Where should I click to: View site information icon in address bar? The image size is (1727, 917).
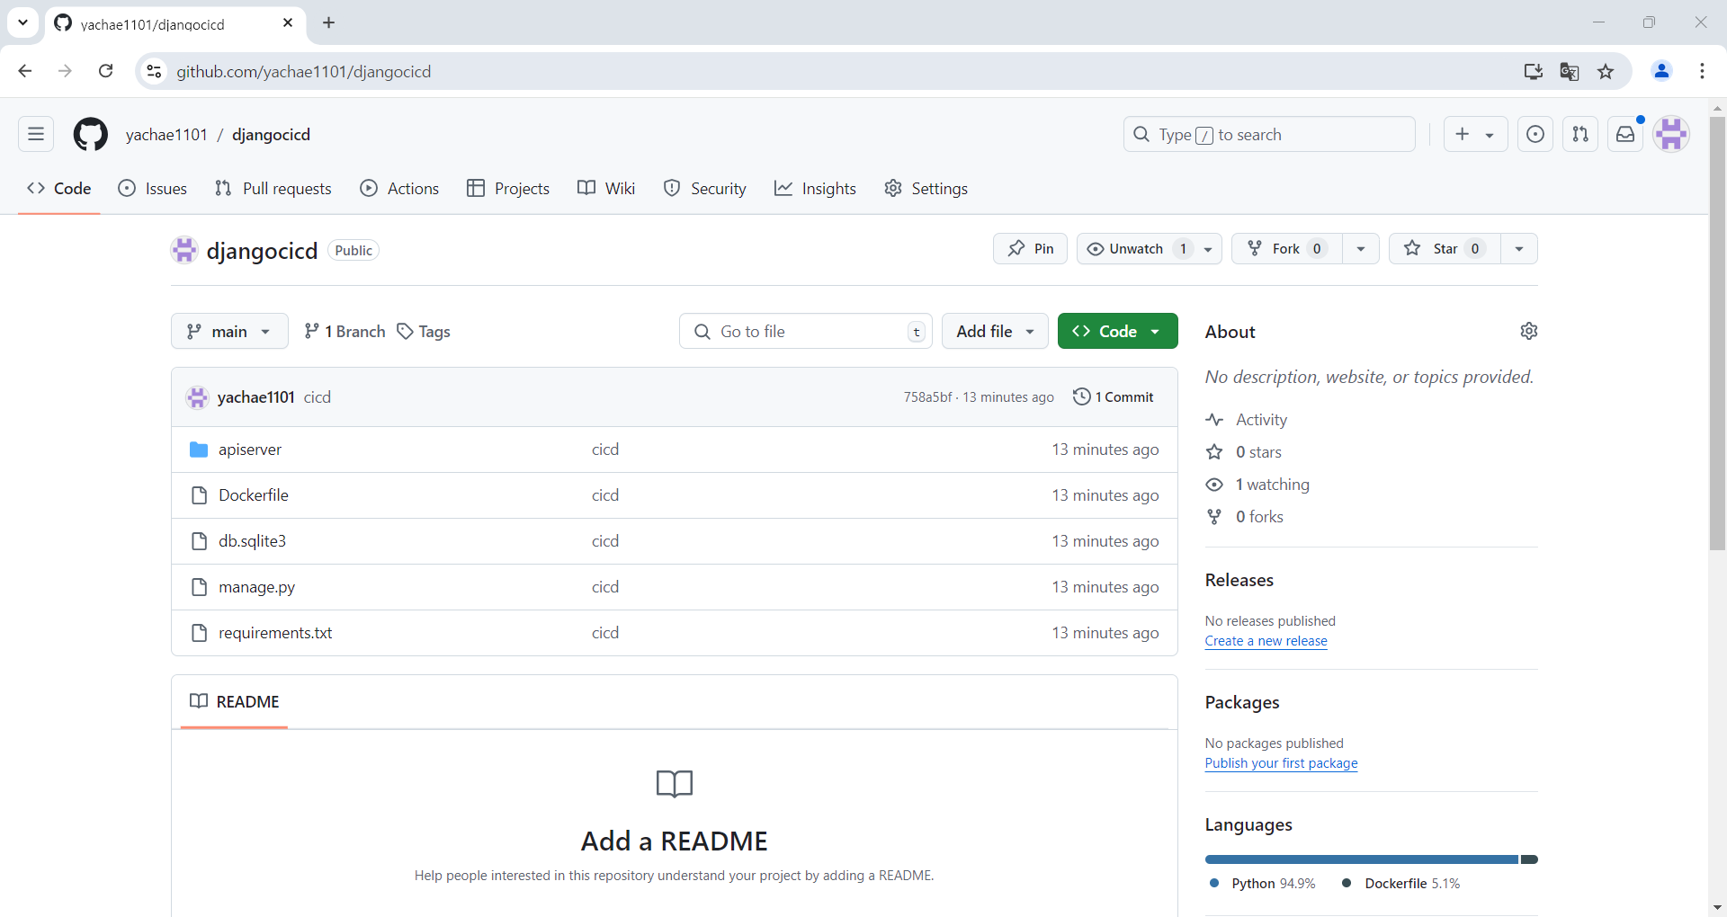pyautogui.click(x=155, y=71)
